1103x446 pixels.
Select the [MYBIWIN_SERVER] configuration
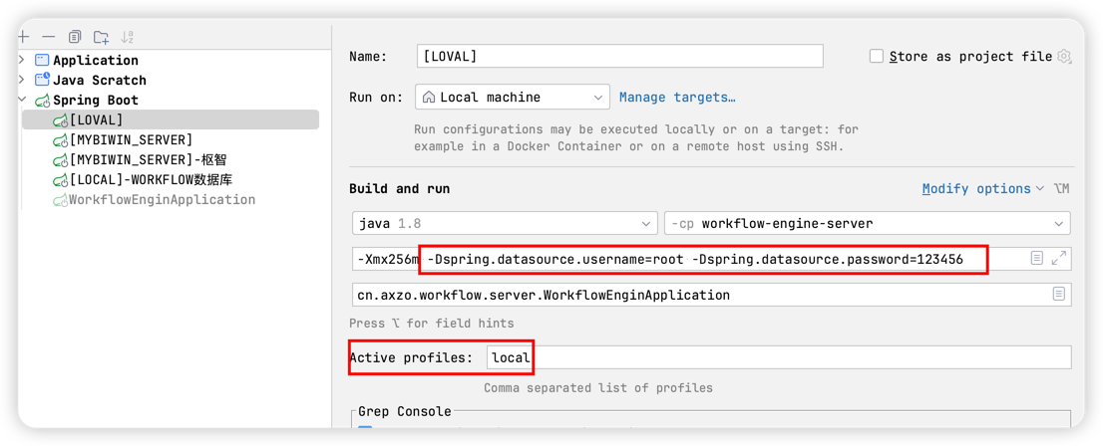click(x=131, y=139)
